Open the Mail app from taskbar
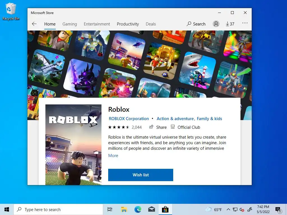This screenshot has height=215, width=287. [152, 209]
